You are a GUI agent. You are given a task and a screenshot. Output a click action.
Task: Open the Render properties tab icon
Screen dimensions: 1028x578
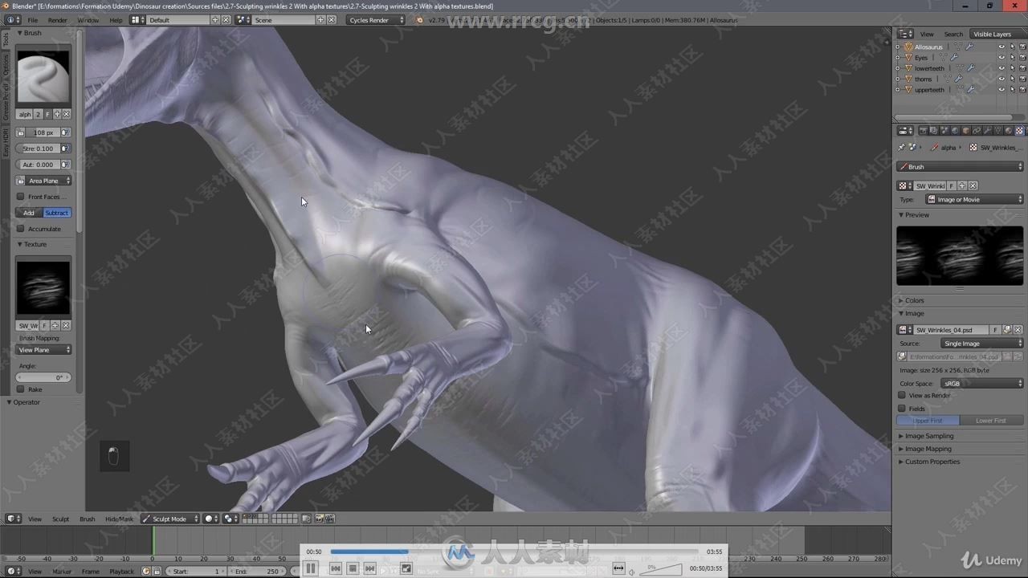click(x=924, y=130)
